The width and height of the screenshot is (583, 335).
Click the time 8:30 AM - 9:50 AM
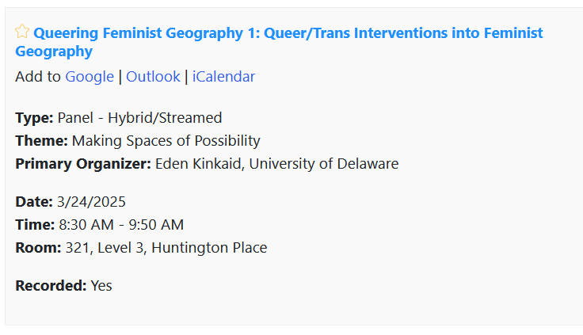[120, 225]
